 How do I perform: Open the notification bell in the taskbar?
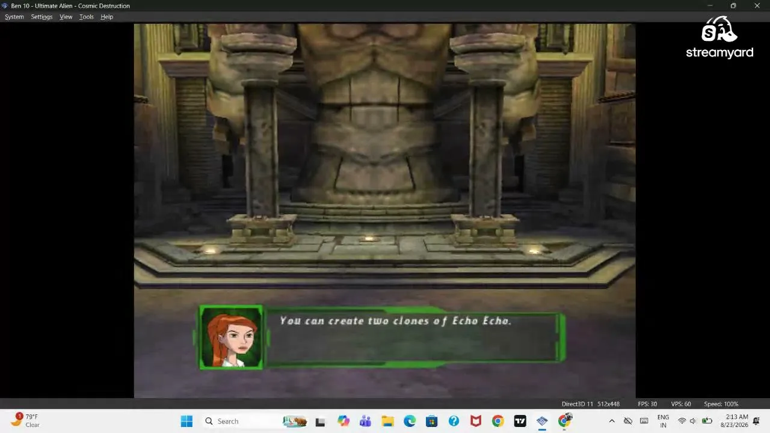[756, 421]
